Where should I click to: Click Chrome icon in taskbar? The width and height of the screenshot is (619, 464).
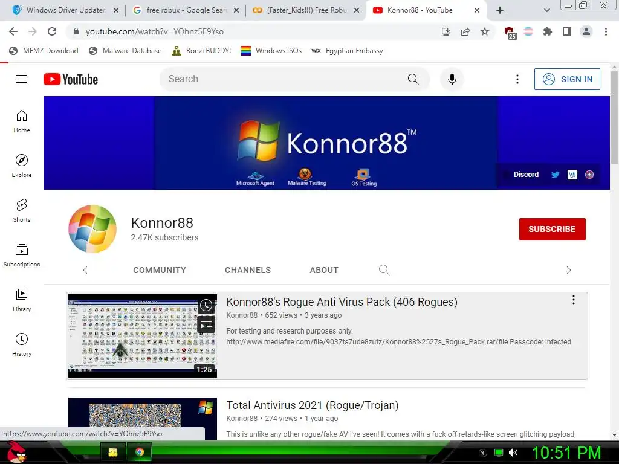pos(140,452)
